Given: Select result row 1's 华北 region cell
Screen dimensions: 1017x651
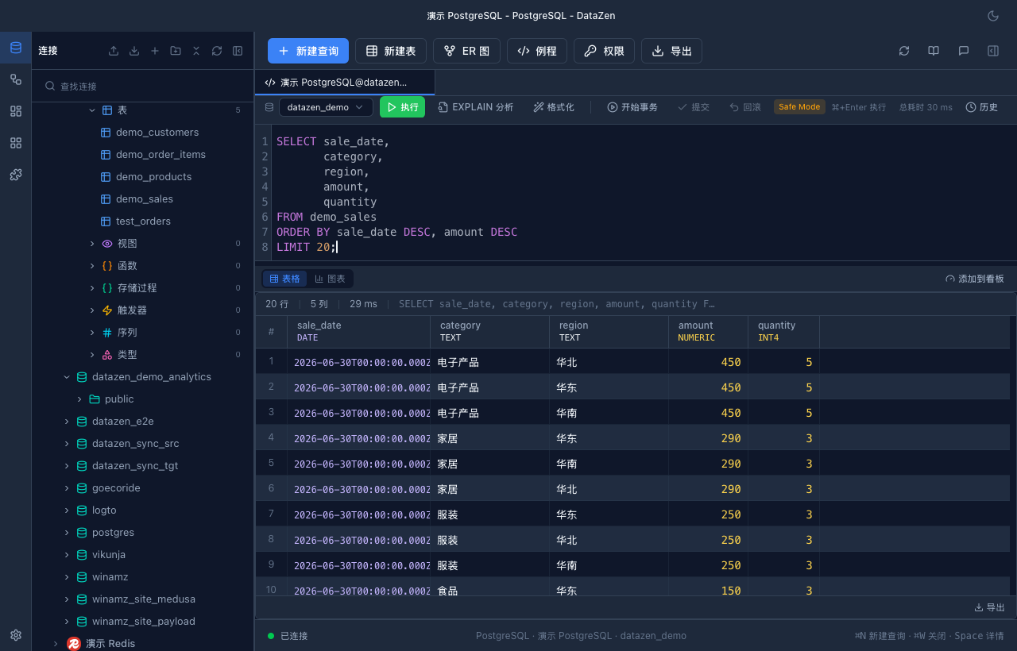Looking at the screenshot, I should [x=609, y=362].
